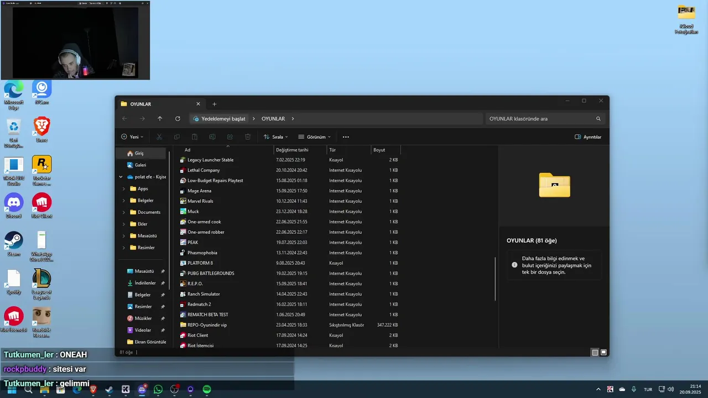This screenshot has height=398, width=708.
Task: Open the Sırala sort dropdown
Action: pos(276,137)
